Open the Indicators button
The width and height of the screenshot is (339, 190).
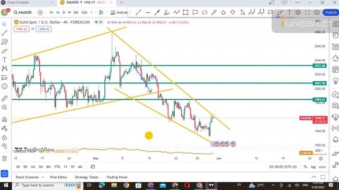pos(119,13)
